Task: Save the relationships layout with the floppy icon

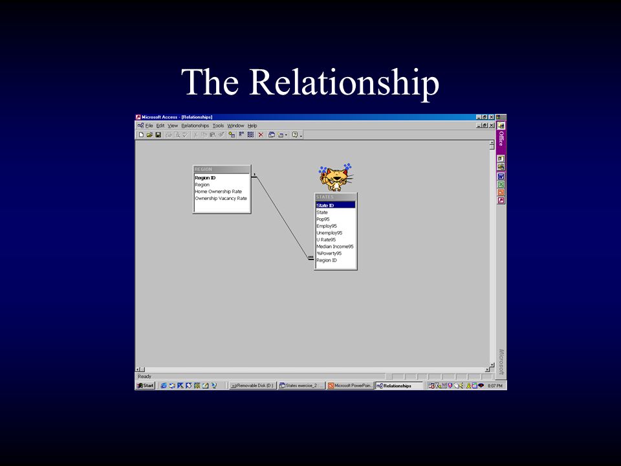Action: coord(158,135)
